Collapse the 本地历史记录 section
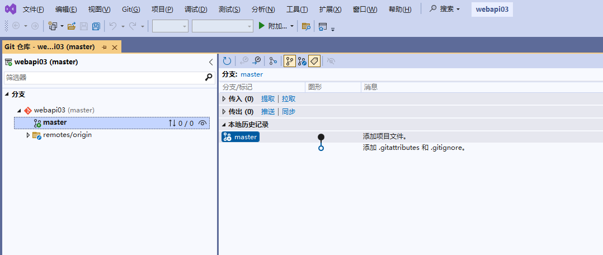This screenshot has height=255, width=603. [x=224, y=125]
